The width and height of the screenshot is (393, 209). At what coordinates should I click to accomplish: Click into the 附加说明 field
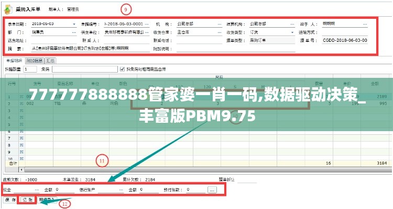point(236,49)
